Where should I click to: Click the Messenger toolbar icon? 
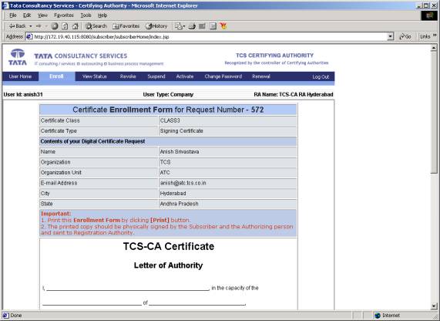(223, 26)
